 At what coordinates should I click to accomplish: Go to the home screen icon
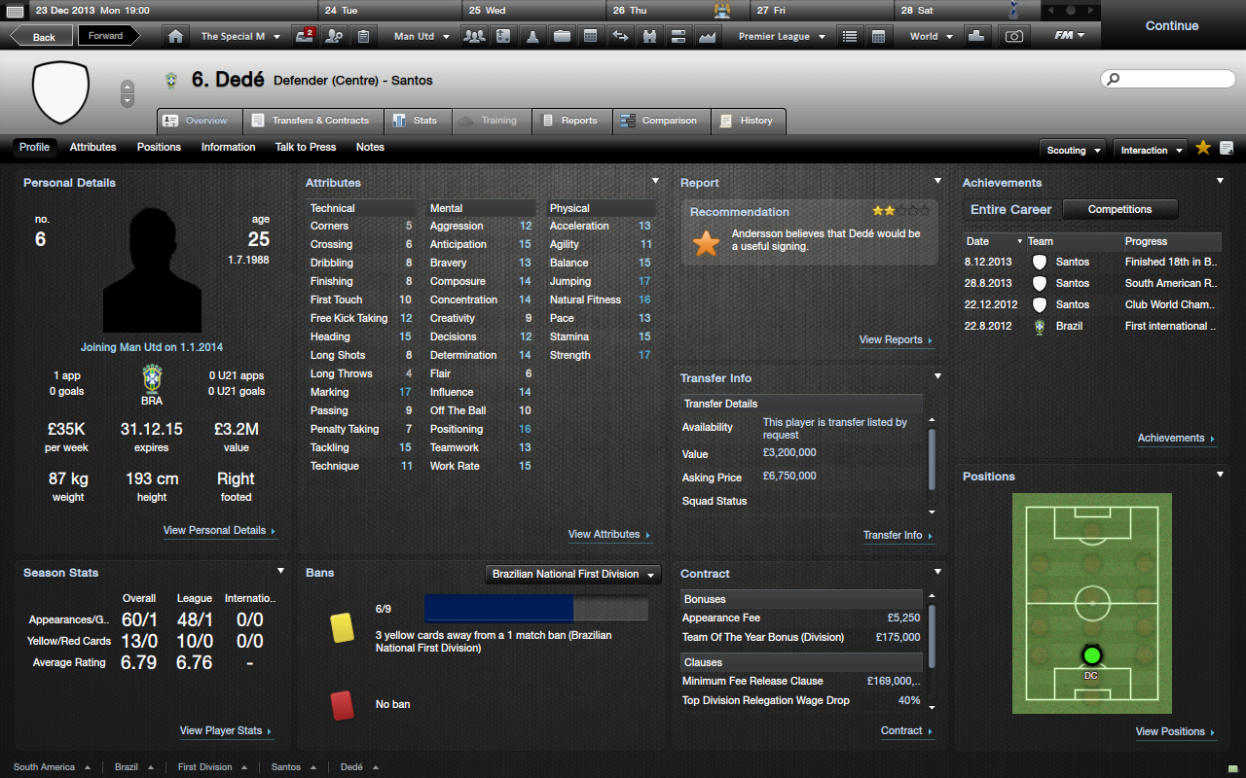coord(175,37)
